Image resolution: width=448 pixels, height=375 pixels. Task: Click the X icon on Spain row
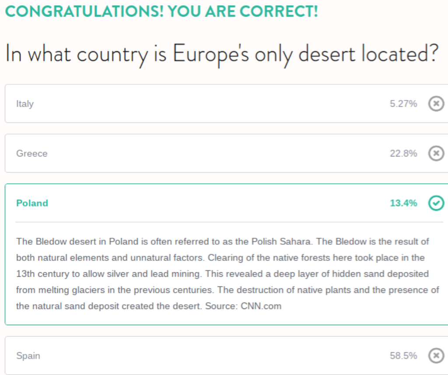[436, 356]
